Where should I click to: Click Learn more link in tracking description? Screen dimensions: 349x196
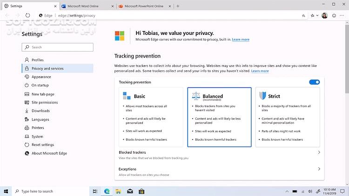coord(260,71)
